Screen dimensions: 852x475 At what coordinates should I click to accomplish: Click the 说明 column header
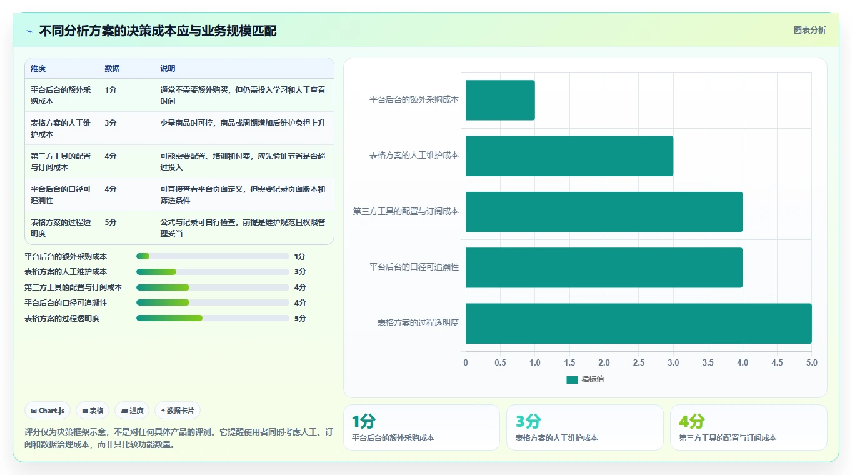click(168, 69)
